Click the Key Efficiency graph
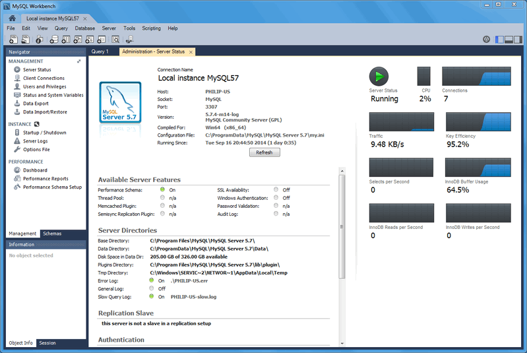Image resolution: width=527 pixels, height=353 pixels. (x=478, y=121)
